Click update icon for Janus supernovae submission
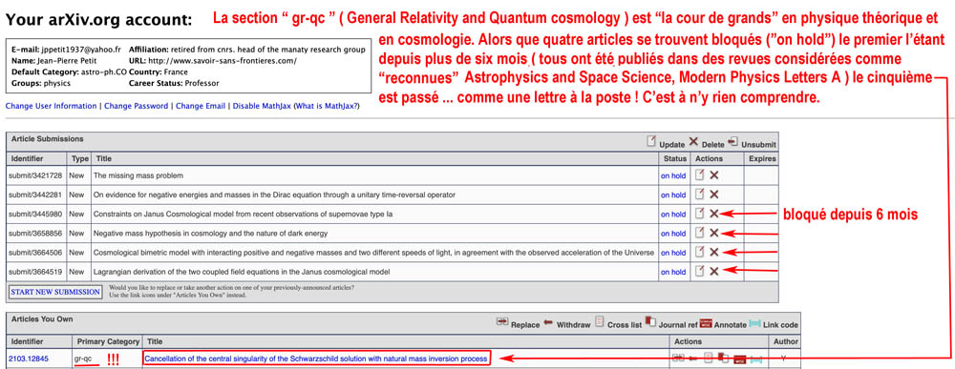The image size is (955, 369). click(700, 214)
